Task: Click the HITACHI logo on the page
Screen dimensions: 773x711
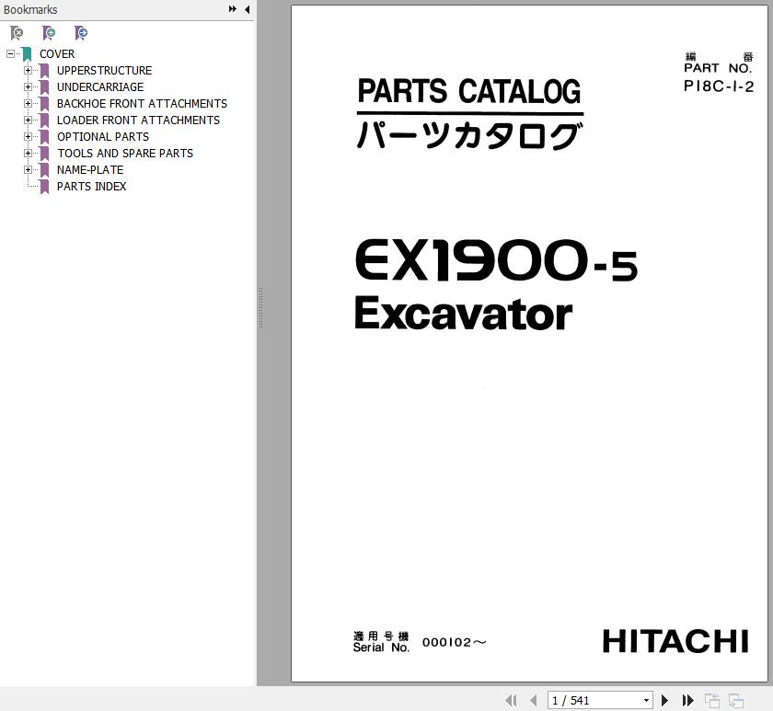Action: (675, 641)
